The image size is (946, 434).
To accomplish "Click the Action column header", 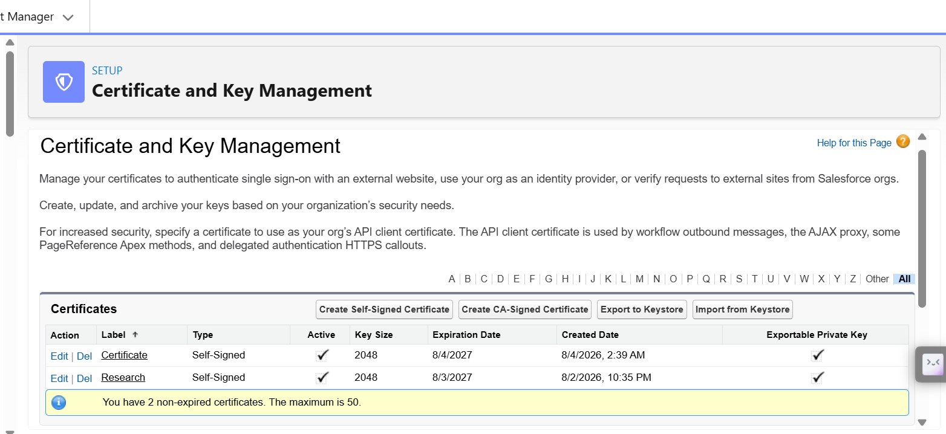I will (65, 335).
